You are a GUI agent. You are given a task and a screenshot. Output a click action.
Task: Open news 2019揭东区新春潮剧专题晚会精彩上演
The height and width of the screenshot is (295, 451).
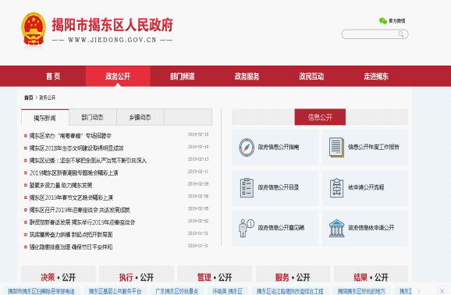click(74, 173)
